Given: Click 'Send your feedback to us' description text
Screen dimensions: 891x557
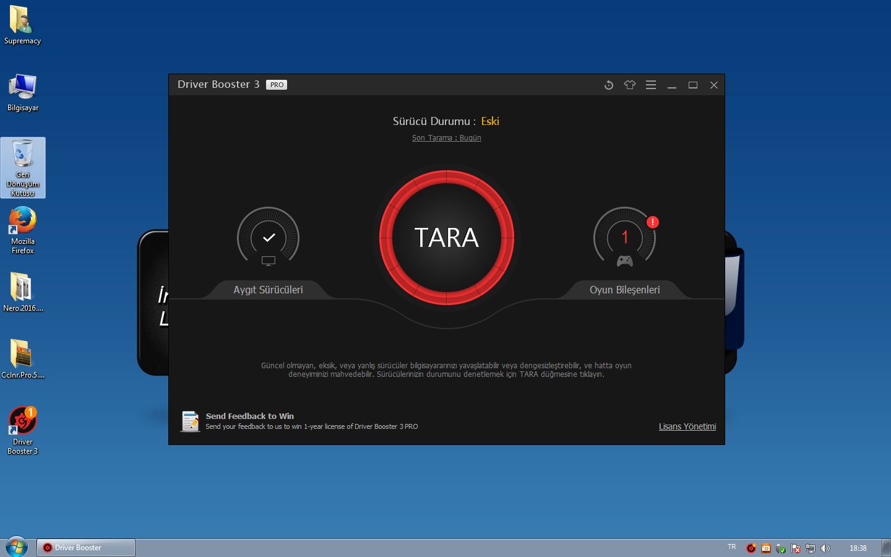Looking at the screenshot, I should click(312, 426).
